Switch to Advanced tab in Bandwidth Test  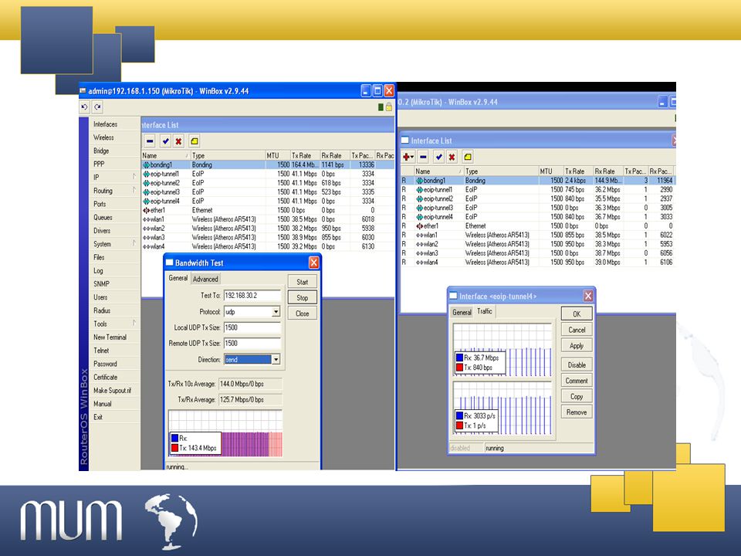205,279
